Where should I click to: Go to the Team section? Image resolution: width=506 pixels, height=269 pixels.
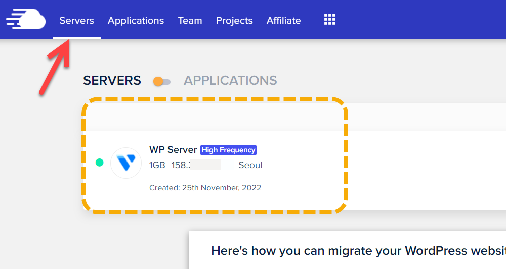pyautogui.click(x=190, y=20)
